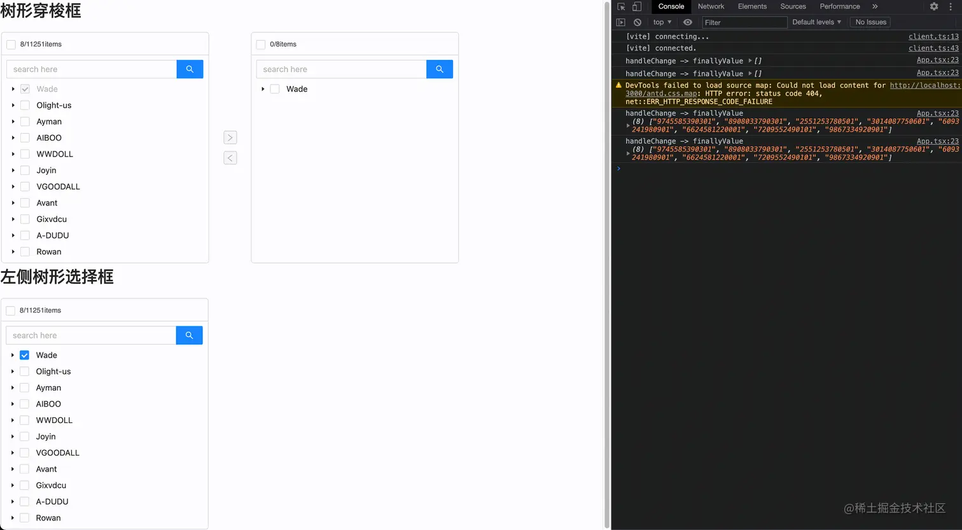
Task: Open DevTools settings gear
Action: [934, 6]
